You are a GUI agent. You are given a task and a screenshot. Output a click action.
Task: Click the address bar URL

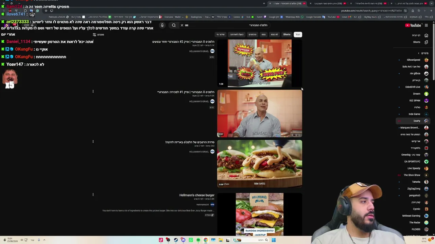[x=371, y=11]
